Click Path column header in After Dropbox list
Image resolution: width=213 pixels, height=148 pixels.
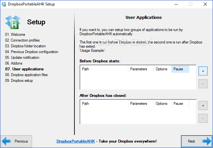point(104,104)
